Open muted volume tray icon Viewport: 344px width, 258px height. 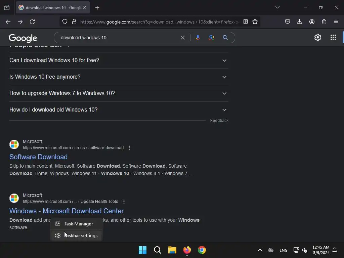click(304, 250)
